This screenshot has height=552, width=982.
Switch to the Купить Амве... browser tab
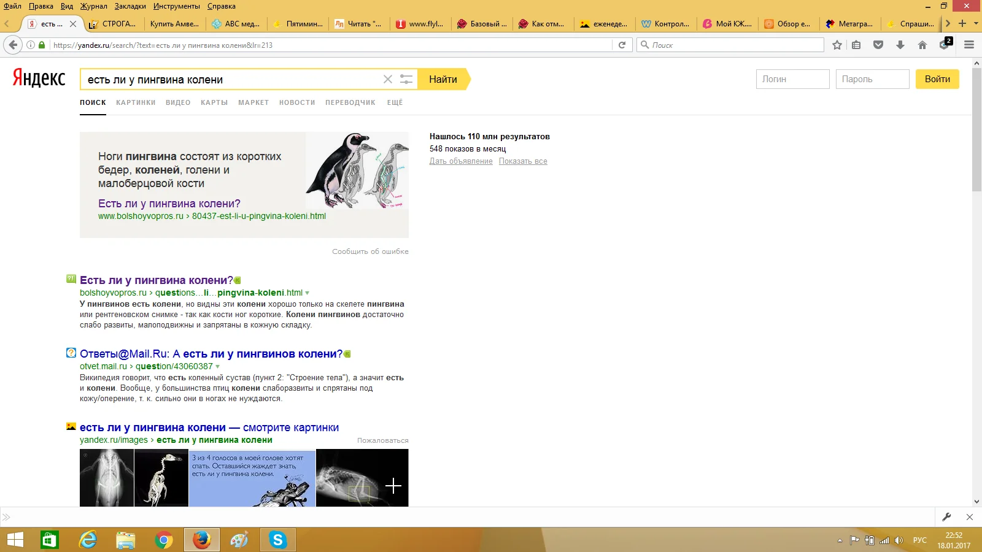tap(175, 24)
